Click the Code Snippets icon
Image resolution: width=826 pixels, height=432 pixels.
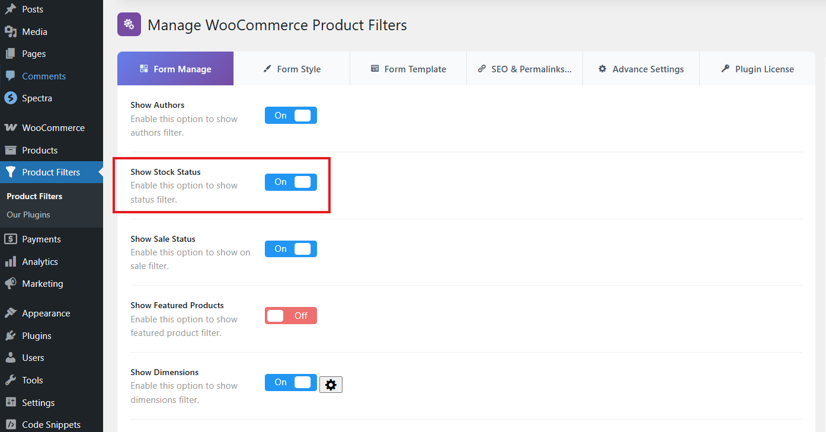coord(10,425)
